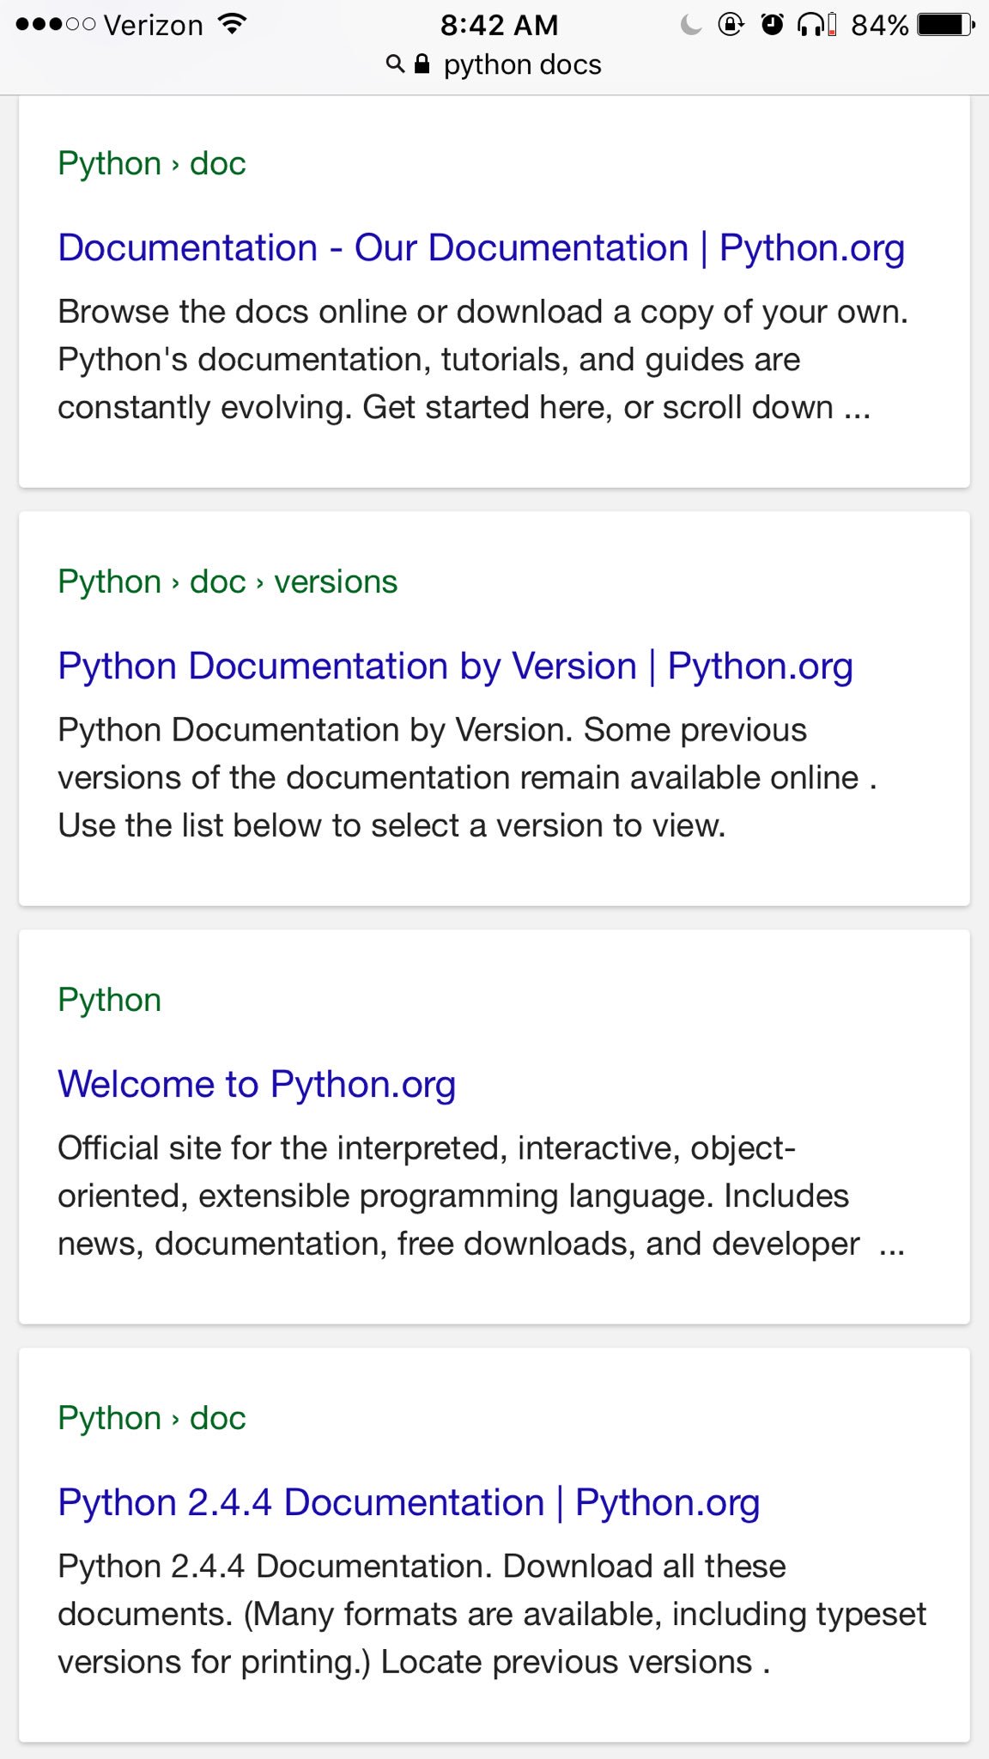The image size is (989, 1759).
Task: Tap the Do Not Disturb moon icon
Action: click(x=690, y=25)
